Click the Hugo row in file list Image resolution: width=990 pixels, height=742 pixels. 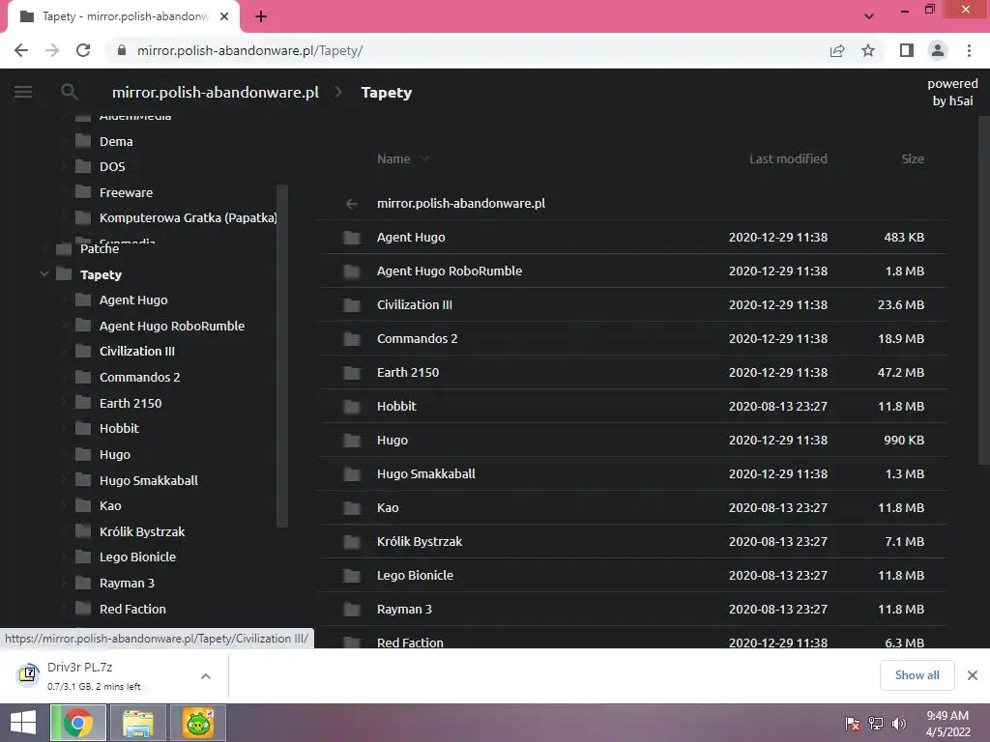tap(632, 441)
